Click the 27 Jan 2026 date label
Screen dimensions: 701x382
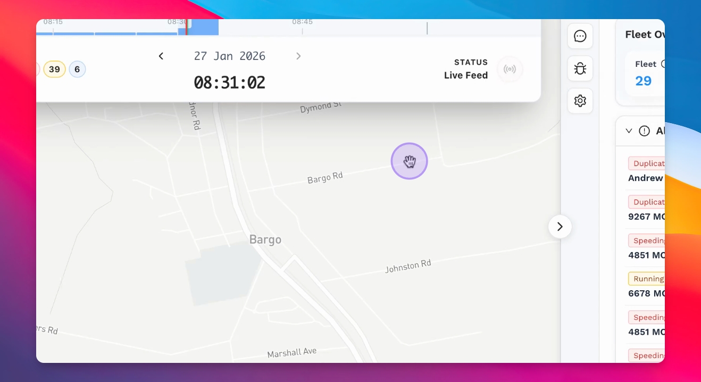tap(230, 56)
